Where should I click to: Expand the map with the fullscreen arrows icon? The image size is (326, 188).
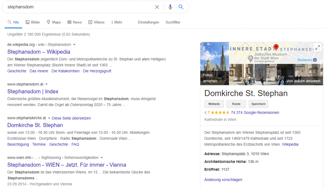coord(317,48)
